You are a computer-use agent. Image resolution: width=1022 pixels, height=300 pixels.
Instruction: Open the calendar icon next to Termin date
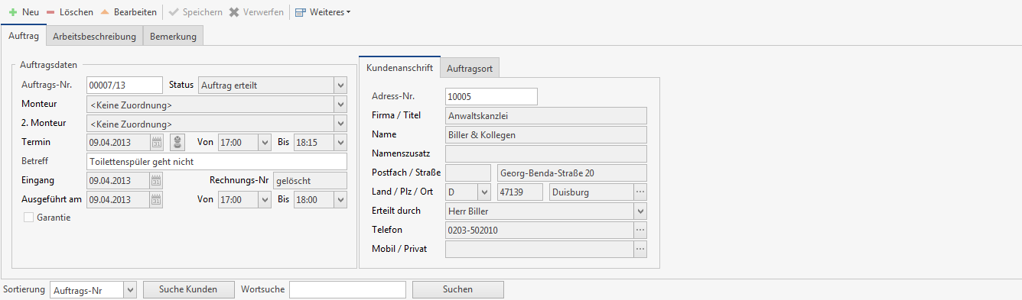click(157, 142)
